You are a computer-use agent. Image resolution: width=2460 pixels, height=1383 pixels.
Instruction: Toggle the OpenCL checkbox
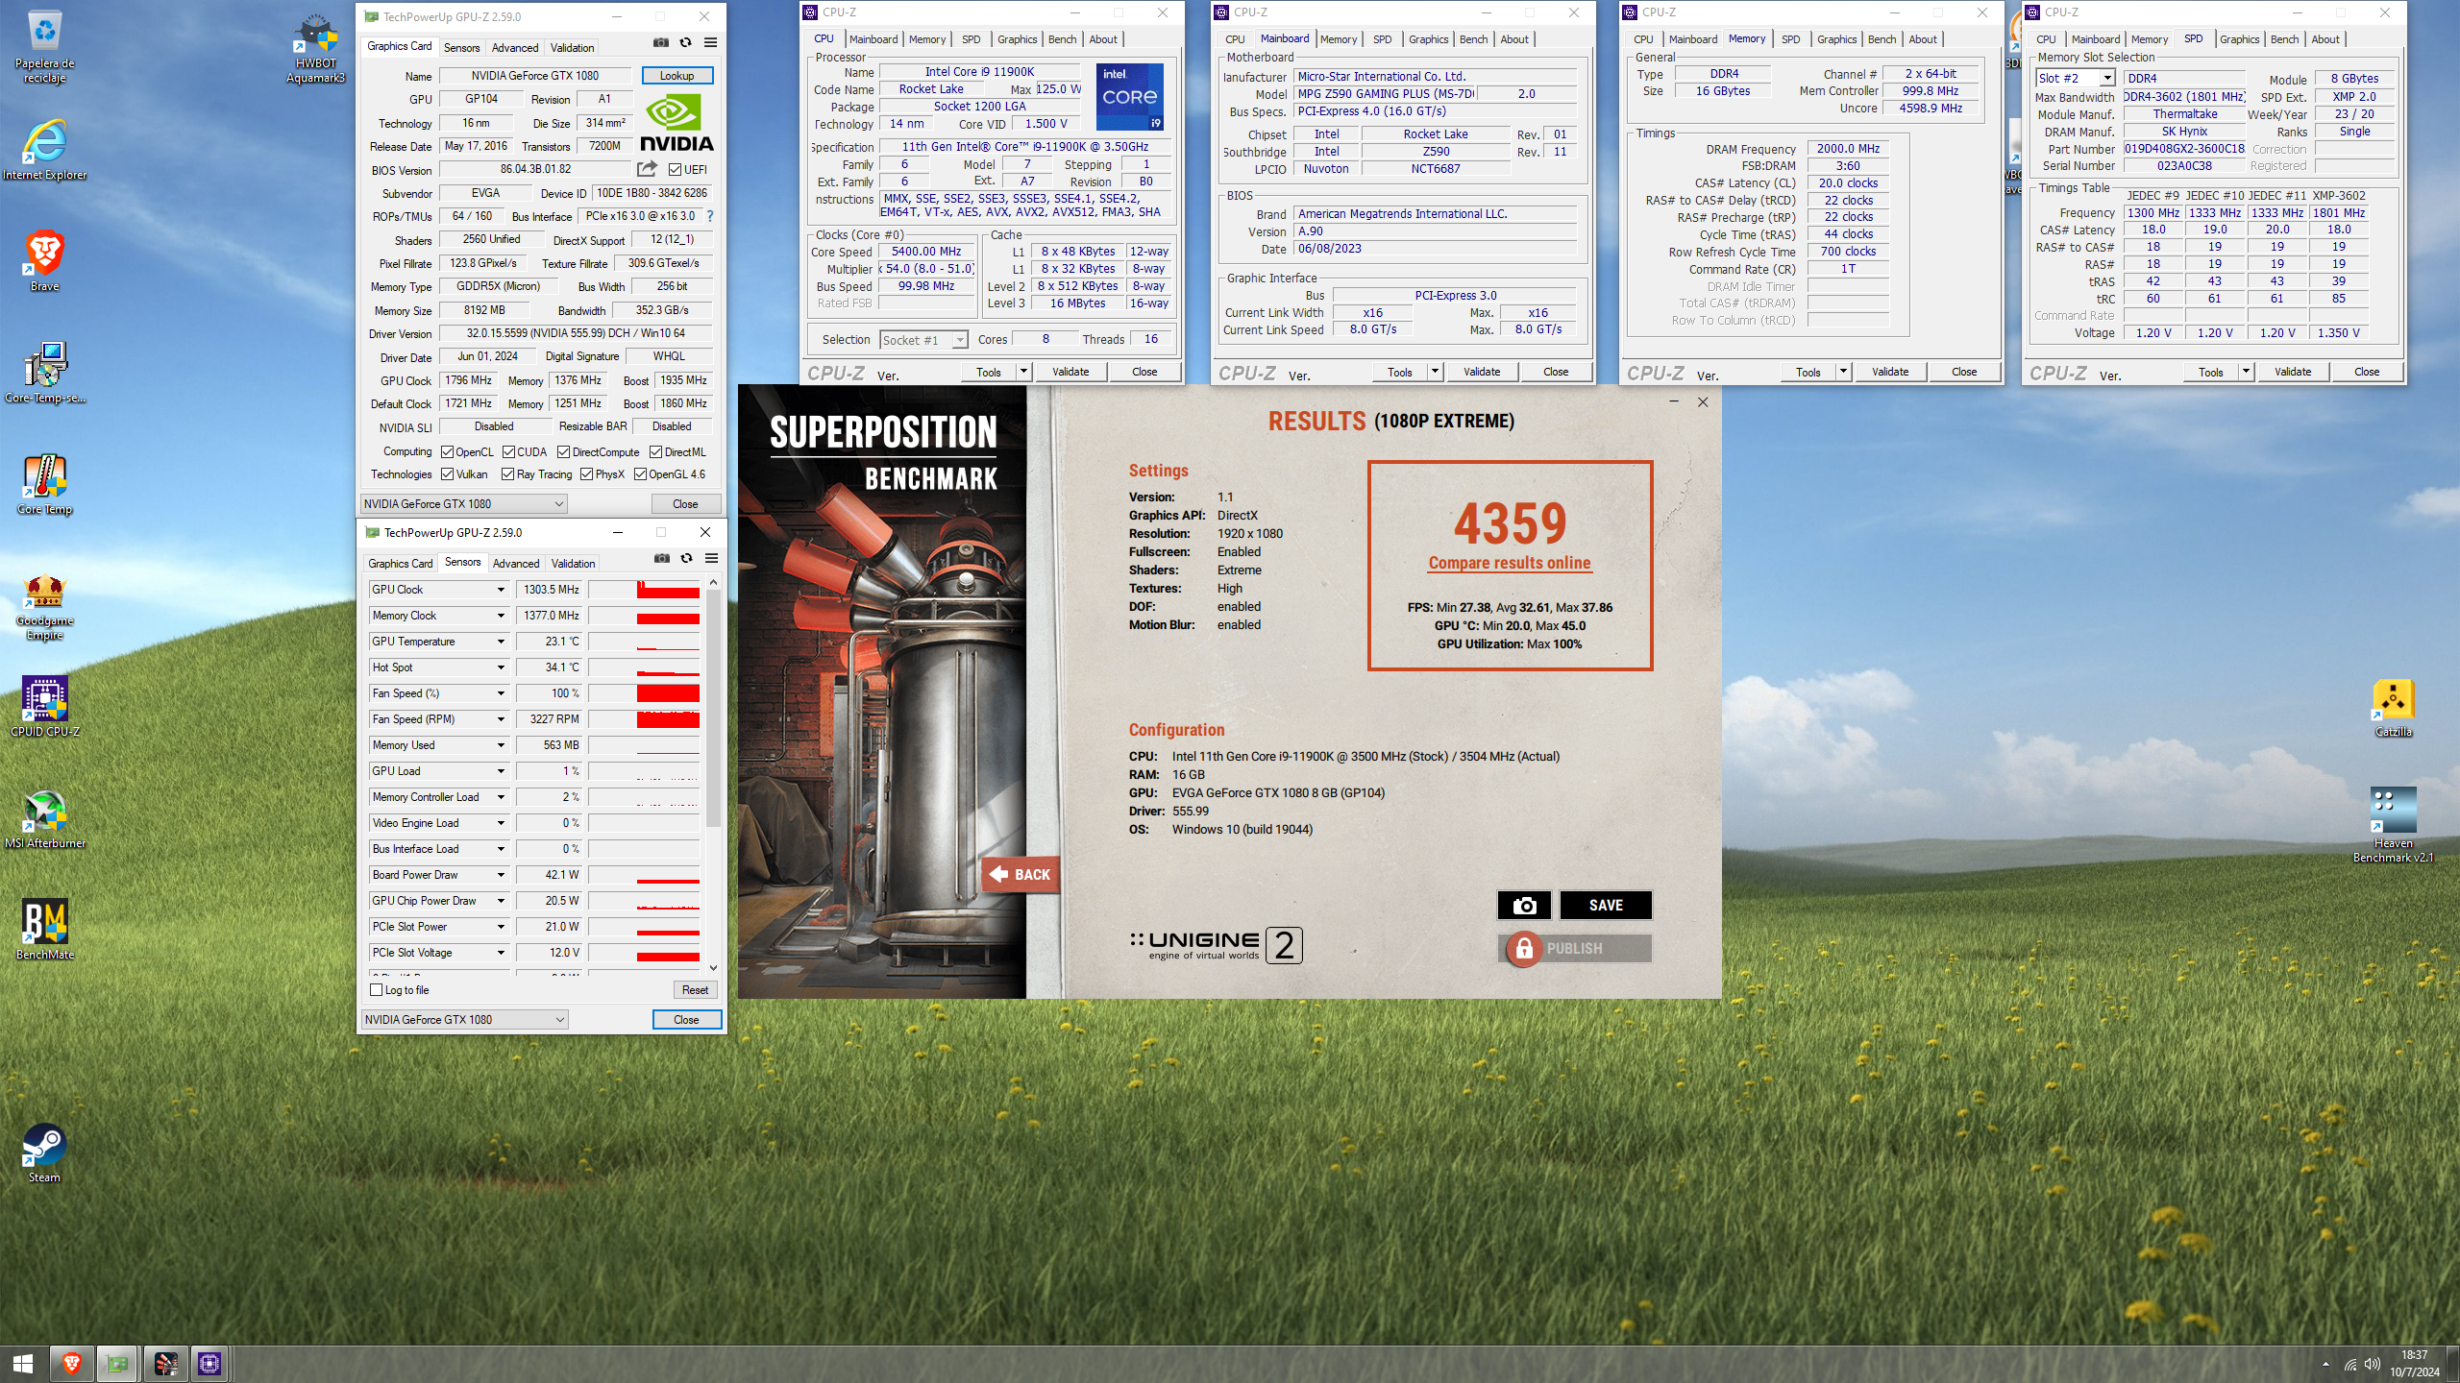click(x=447, y=452)
